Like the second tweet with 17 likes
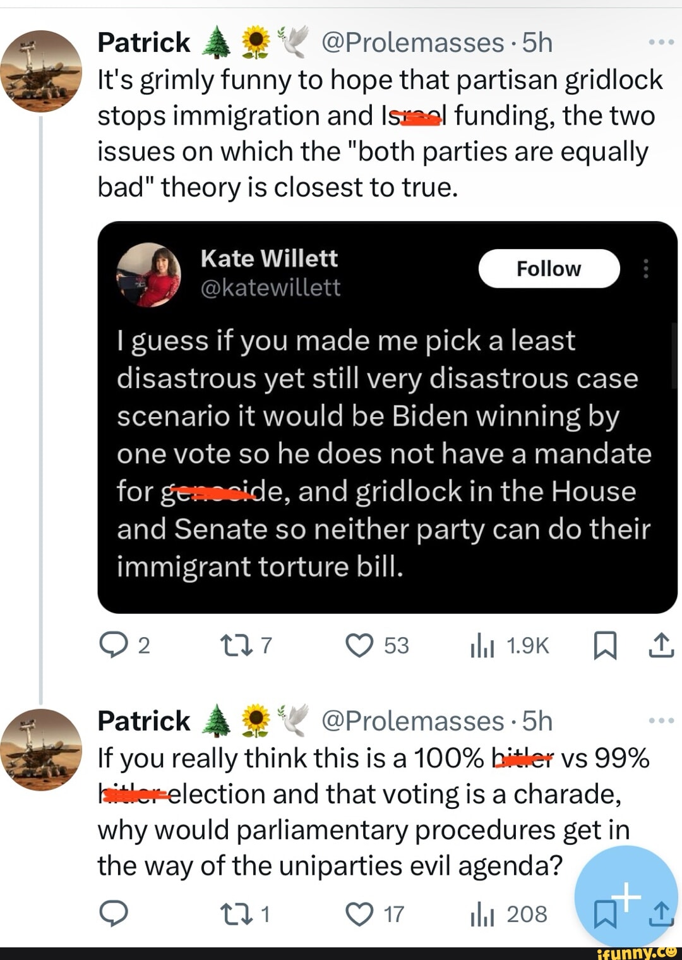The height and width of the screenshot is (960, 682). [x=360, y=914]
